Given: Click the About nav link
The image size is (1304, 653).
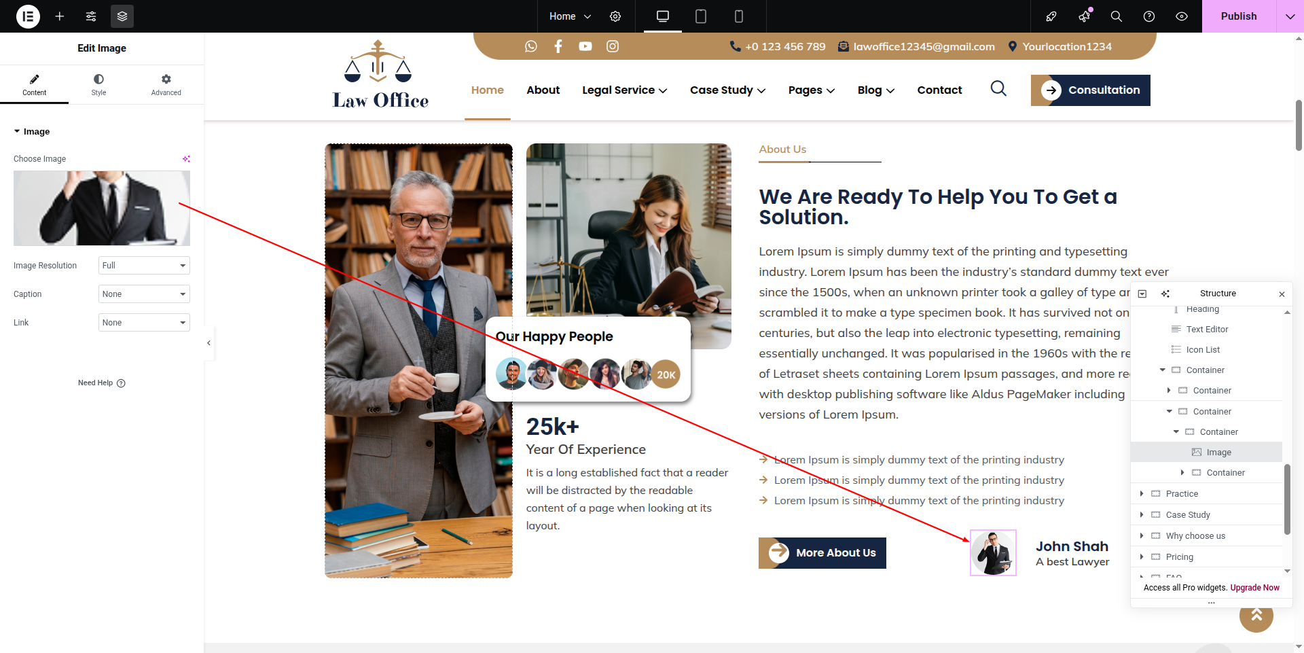Looking at the screenshot, I should pyautogui.click(x=543, y=90).
